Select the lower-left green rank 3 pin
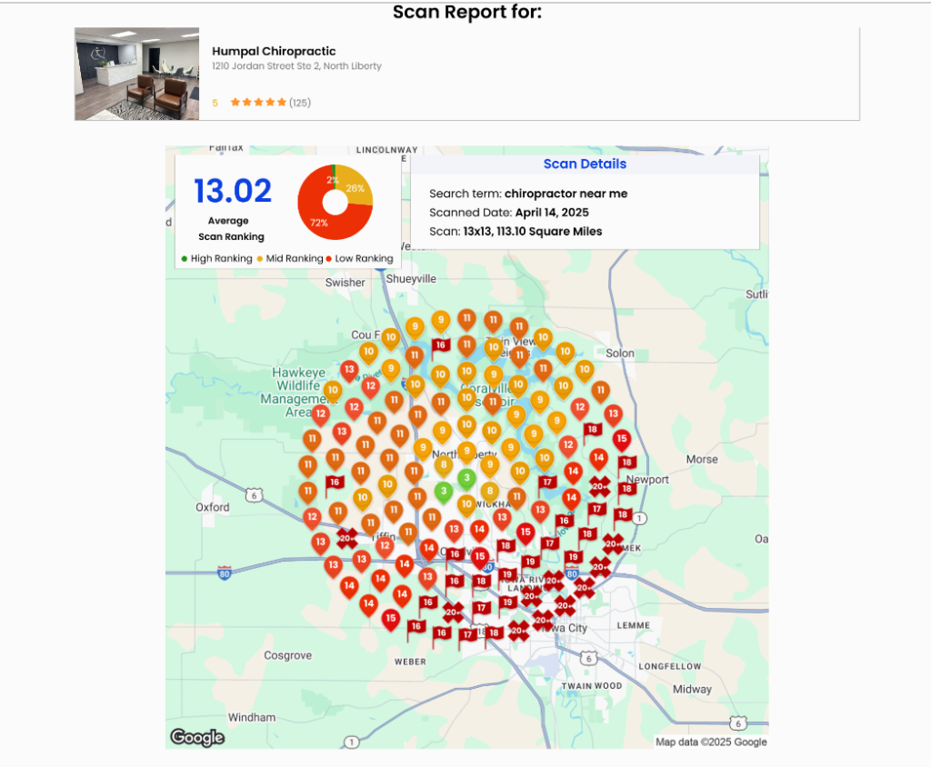 pos(443,492)
